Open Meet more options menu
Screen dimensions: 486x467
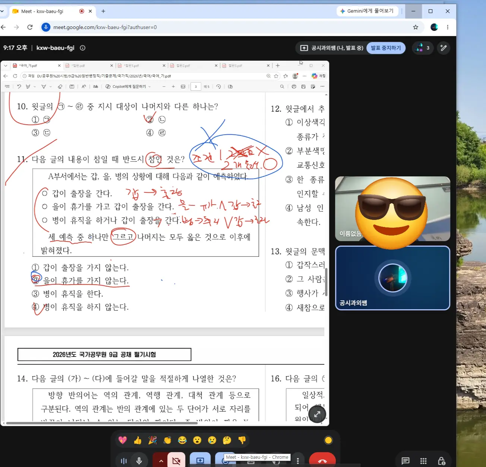point(297,461)
